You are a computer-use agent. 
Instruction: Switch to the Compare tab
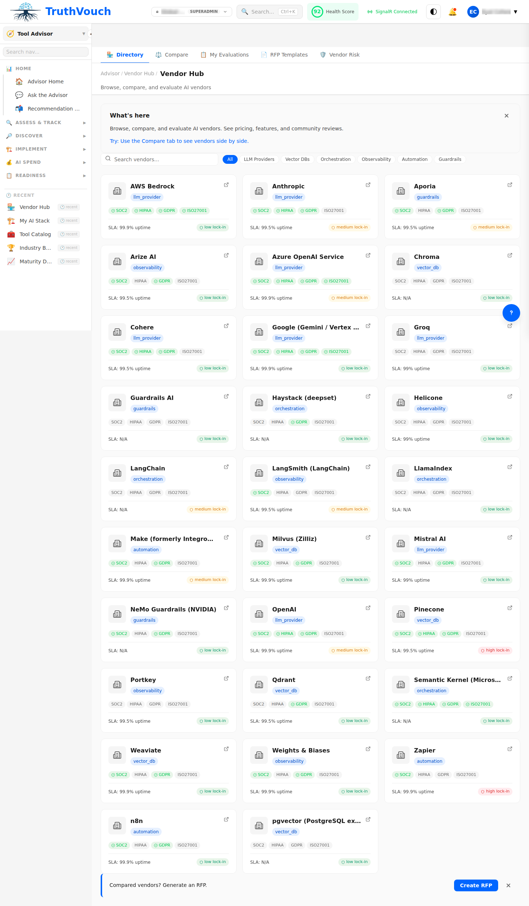tap(172, 55)
